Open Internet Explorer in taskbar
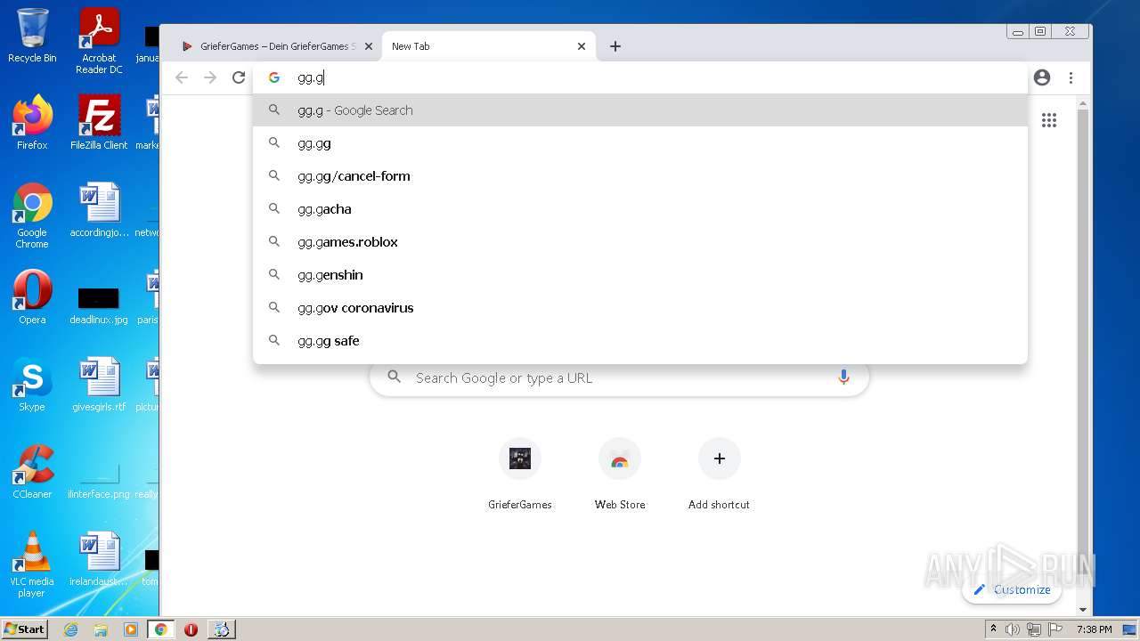1140x641 pixels. click(x=71, y=629)
